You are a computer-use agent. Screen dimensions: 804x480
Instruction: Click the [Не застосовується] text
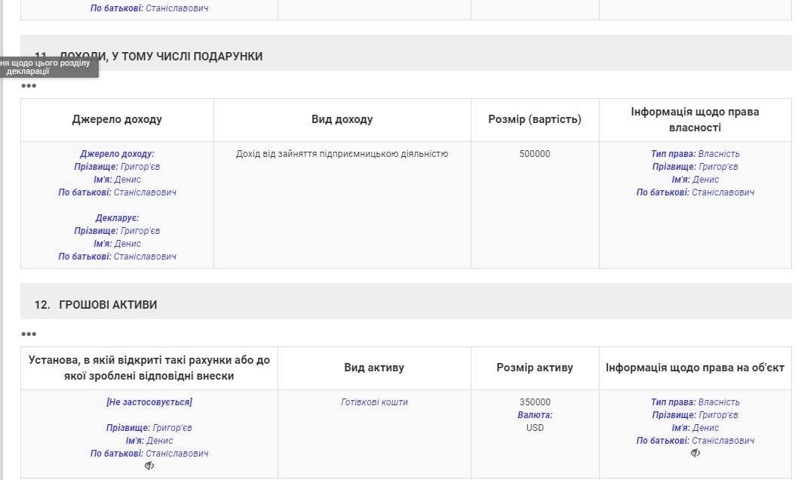pos(149,402)
